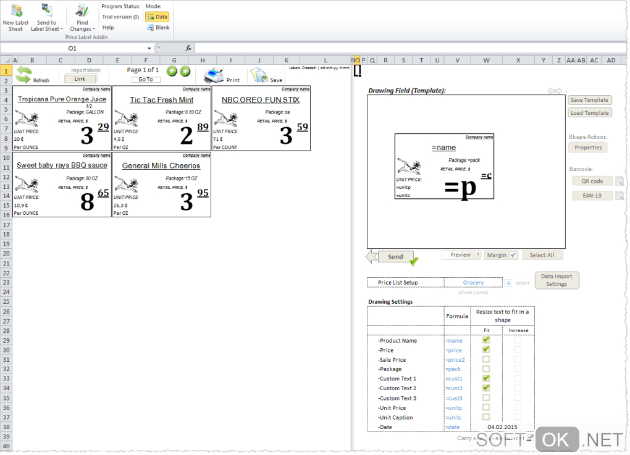Viewport: 630px width, 455px height.
Task: Click the Data Import Settings button
Action: tap(556, 280)
